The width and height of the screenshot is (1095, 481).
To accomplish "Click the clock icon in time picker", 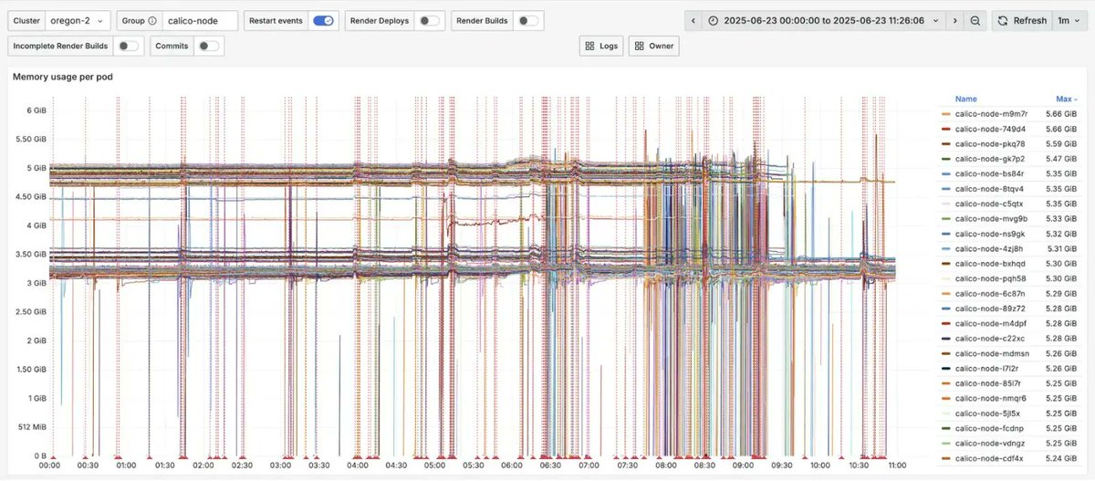I will pos(714,20).
